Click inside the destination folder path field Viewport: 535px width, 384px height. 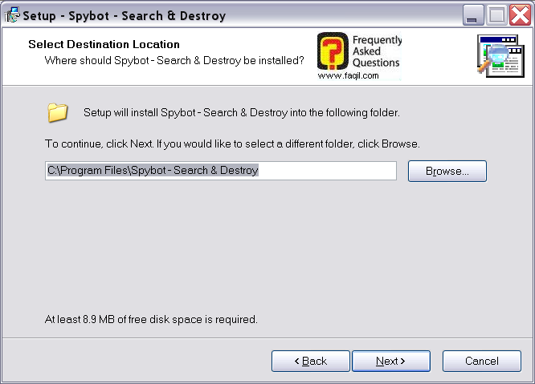click(x=221, y=171)
